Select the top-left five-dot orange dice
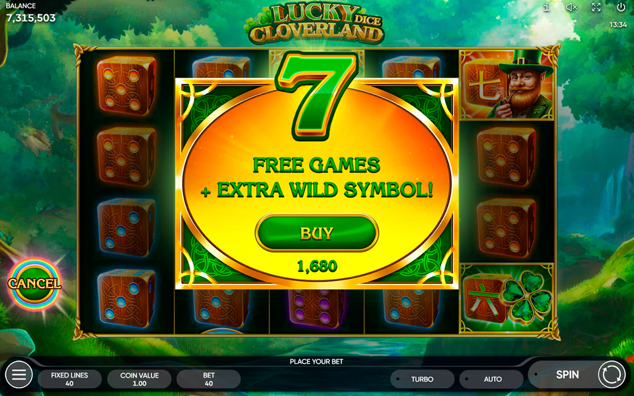This screenshot has width=634, height=396. [x=126, y=85]
